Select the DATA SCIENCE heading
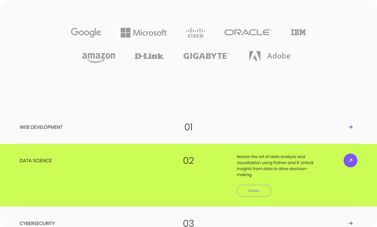Image resolution: width=377 pixels, height=227 pixels. (x=36, y=161)
